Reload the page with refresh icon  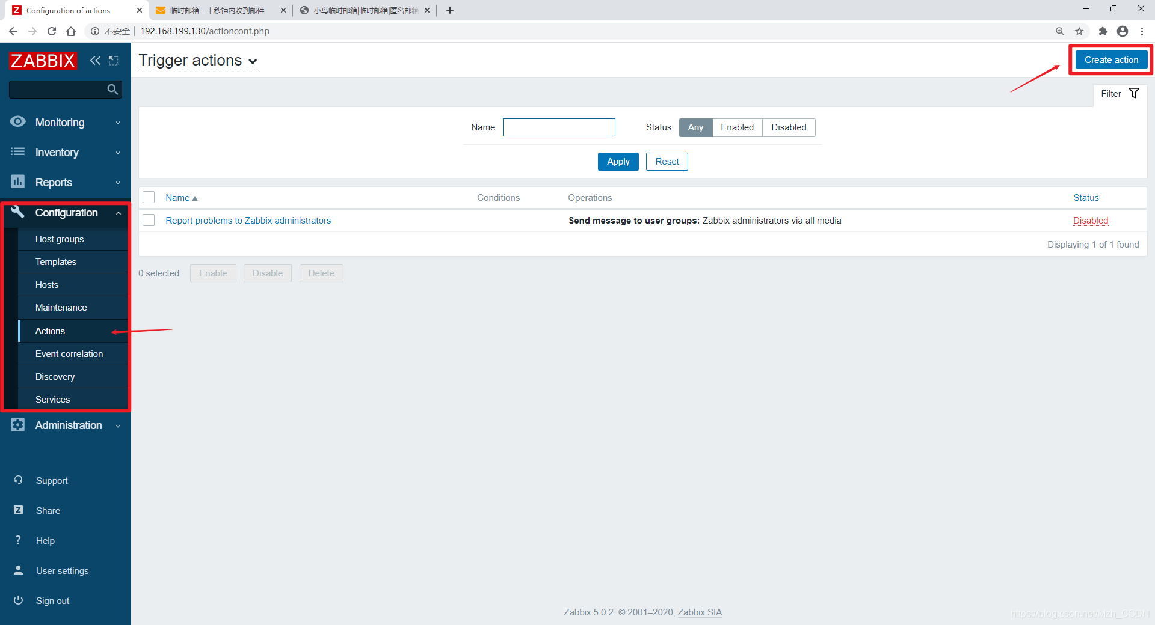(52, 31)
